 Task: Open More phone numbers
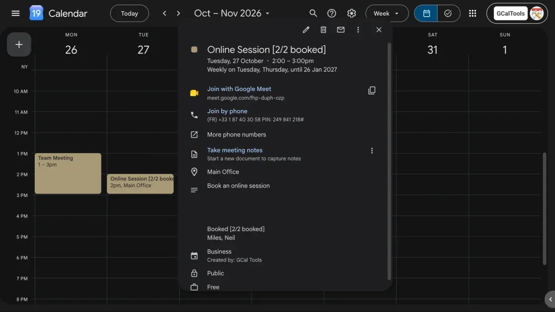(236, 135)
